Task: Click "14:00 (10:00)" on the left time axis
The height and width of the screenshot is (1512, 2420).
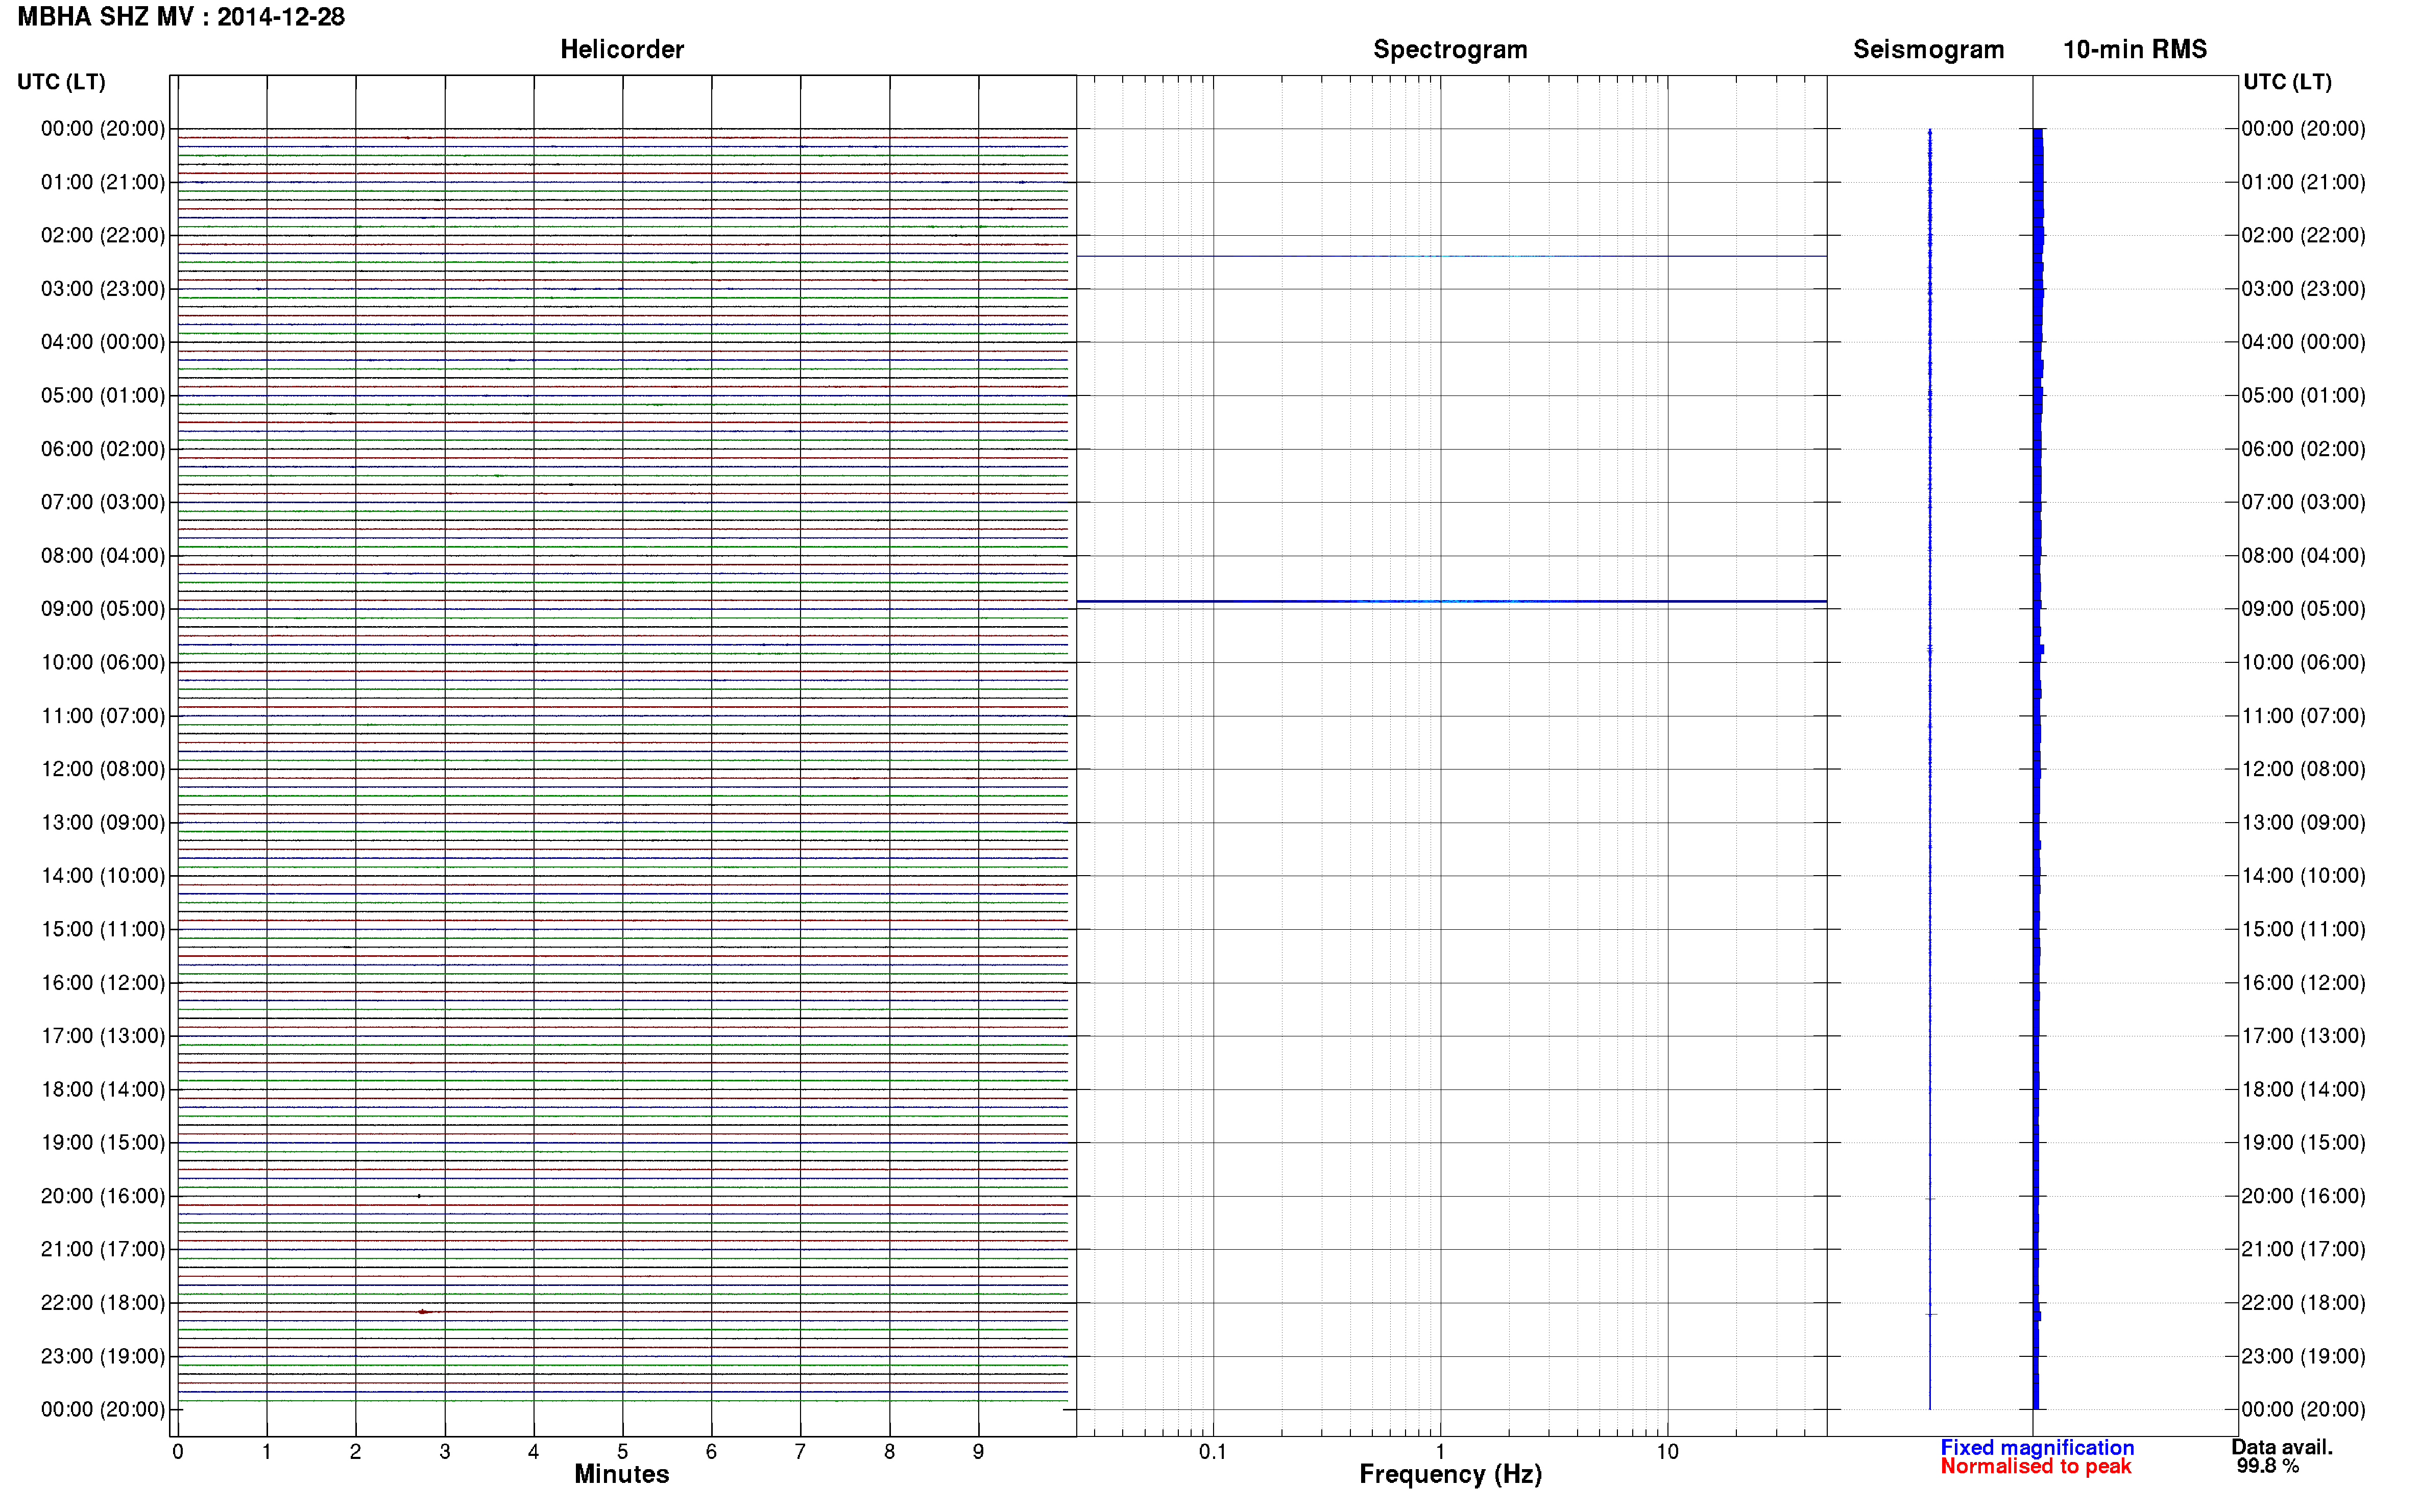Action: (x=103, y=876)
